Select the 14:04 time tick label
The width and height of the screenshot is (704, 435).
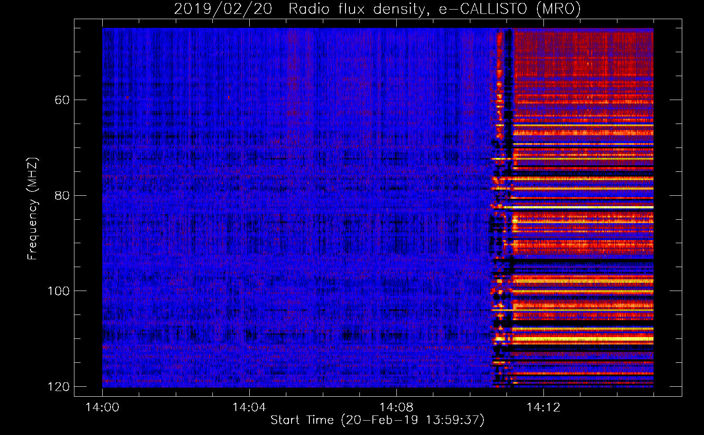[249, 408]
